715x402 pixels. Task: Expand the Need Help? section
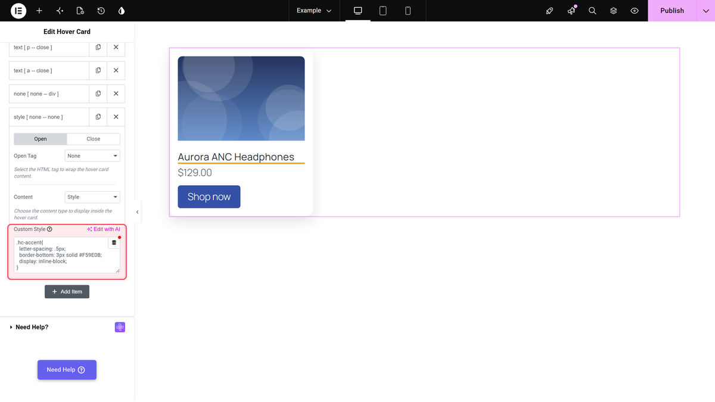(x=32, y=327)
